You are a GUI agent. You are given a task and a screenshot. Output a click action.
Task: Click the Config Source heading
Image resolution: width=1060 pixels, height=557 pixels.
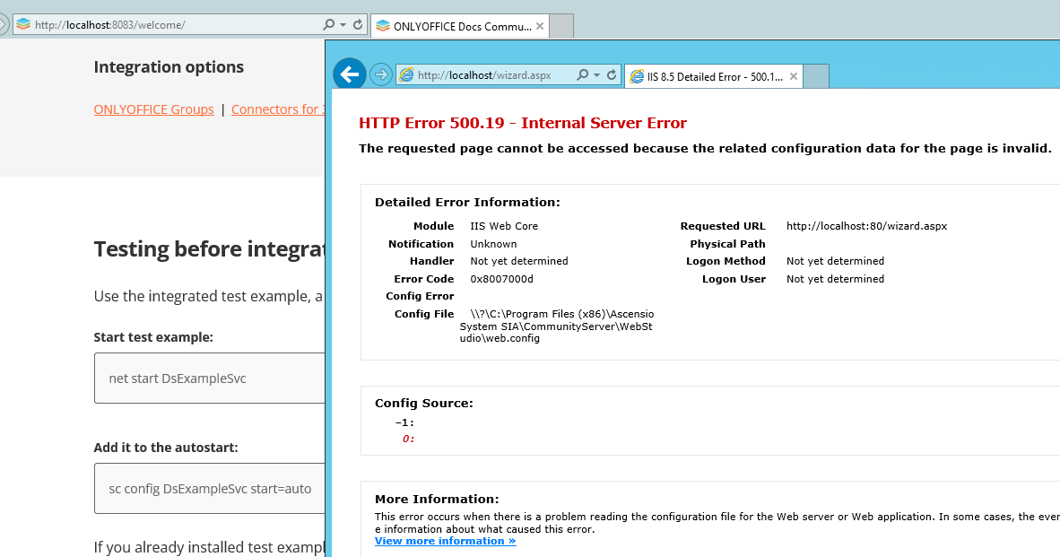424,403
